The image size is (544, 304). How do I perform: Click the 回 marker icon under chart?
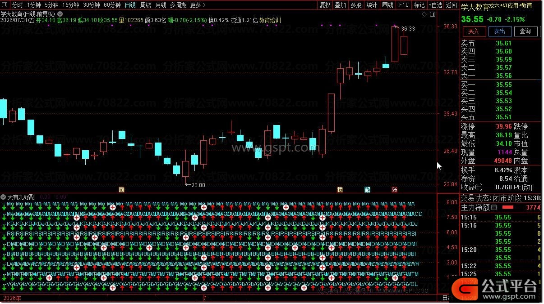coord(121,189)
